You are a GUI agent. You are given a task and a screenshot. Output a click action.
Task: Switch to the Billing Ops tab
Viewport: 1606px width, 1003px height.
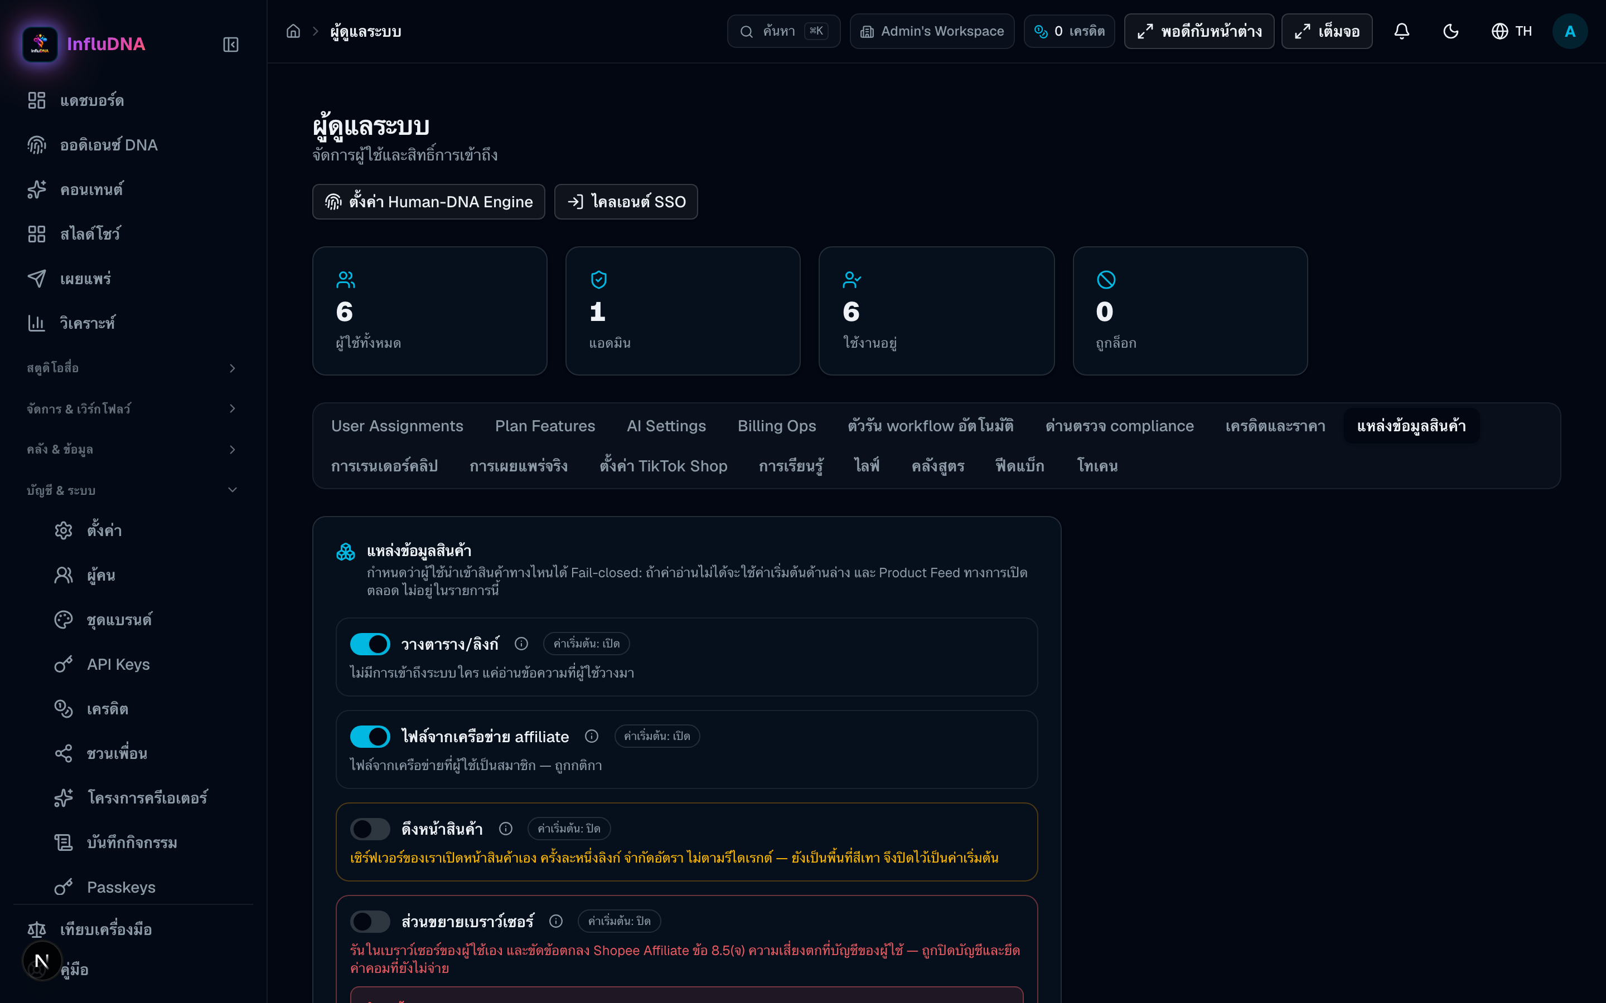(x=776, y=426)
